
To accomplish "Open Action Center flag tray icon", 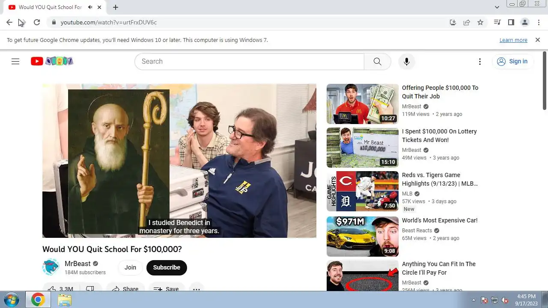I will pos(484,300).
